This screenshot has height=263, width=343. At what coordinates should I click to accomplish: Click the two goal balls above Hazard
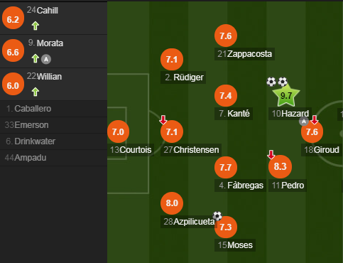[x=277, y=82]
